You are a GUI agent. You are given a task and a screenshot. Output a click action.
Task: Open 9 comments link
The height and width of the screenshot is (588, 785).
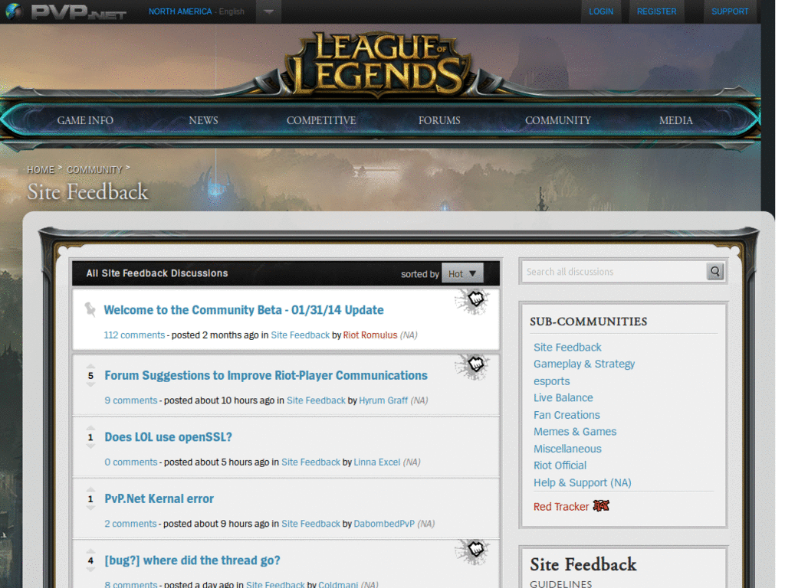pos(130,400)
